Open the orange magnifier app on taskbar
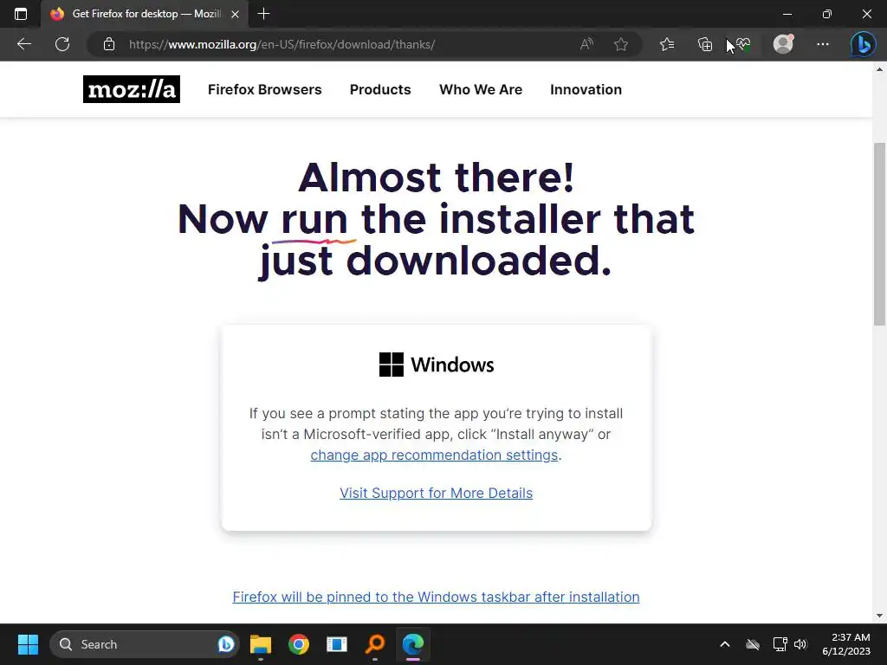The height and width of the screenshot is (665, 887). pyautogui.click(x=374, y=644)
